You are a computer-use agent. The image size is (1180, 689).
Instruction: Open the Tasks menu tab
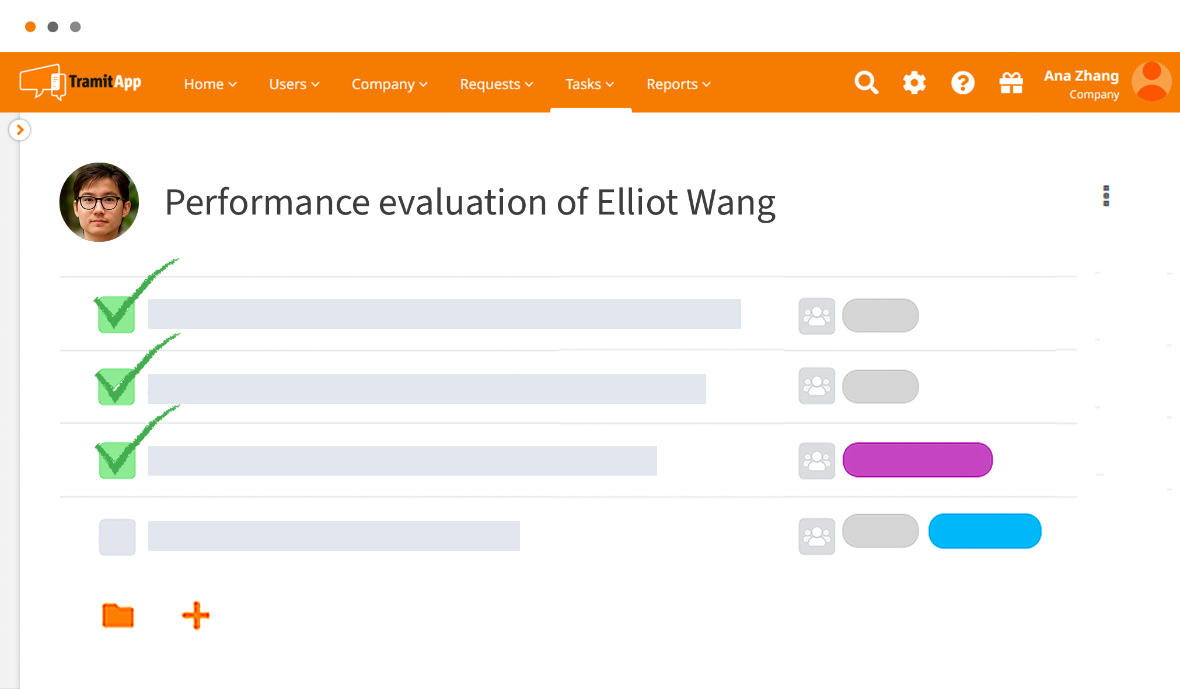590,84
